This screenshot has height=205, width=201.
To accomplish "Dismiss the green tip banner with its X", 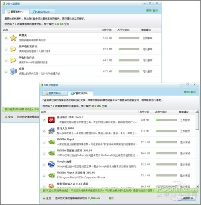I will 195,190.
